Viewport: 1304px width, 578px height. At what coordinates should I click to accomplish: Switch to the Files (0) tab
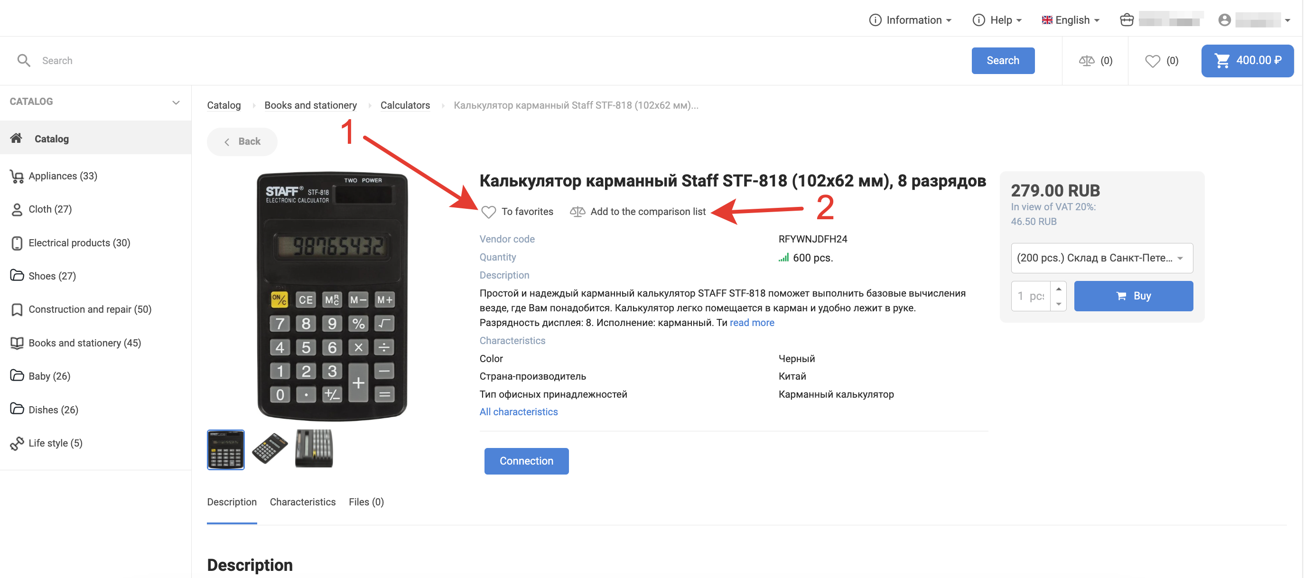366,502
